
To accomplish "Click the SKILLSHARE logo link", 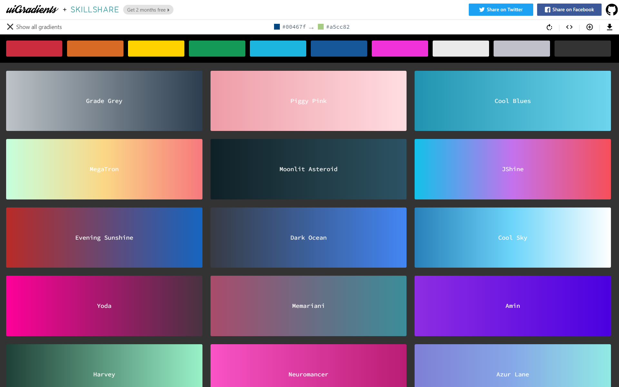I will 95,10.
